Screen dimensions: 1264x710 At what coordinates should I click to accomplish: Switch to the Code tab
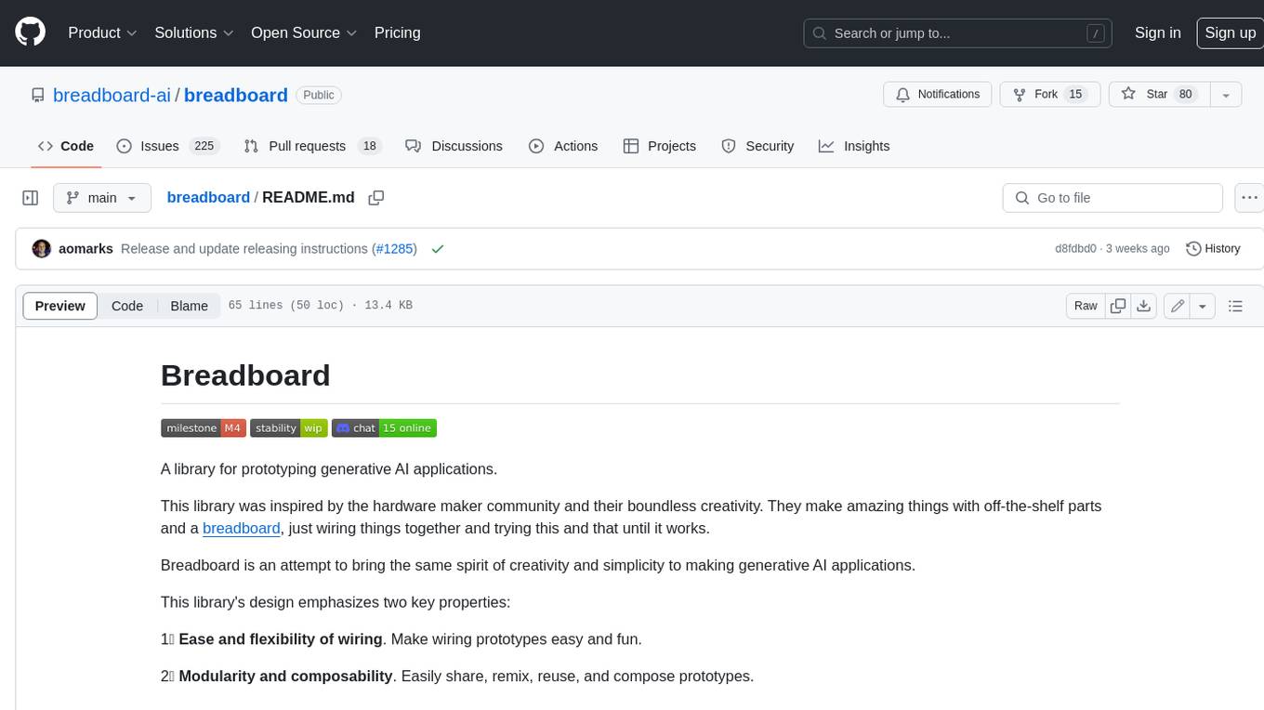(x=65, y=146)
